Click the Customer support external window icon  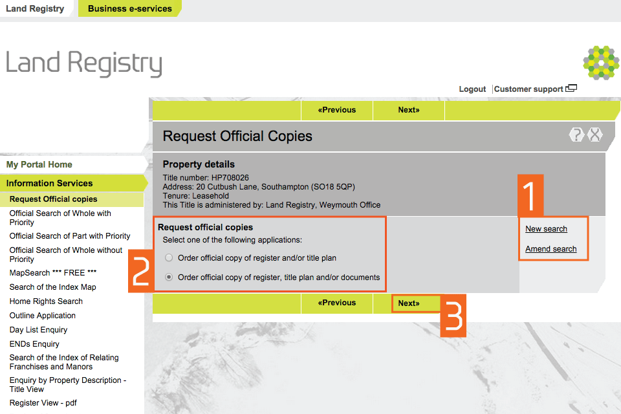[571, 89]
